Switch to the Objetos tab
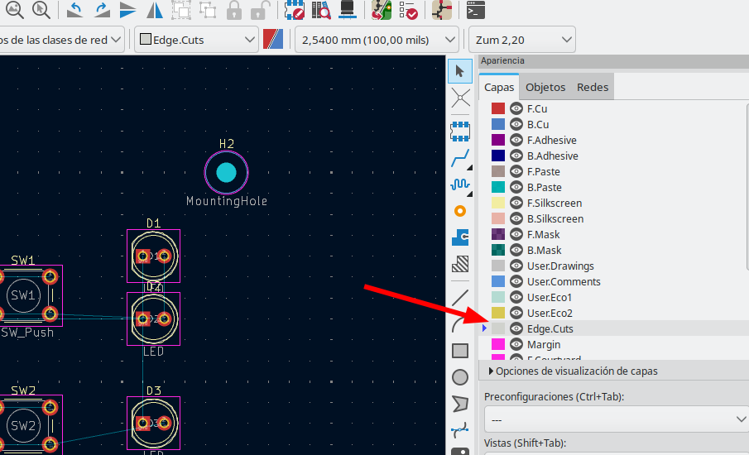 click(545, 87)
